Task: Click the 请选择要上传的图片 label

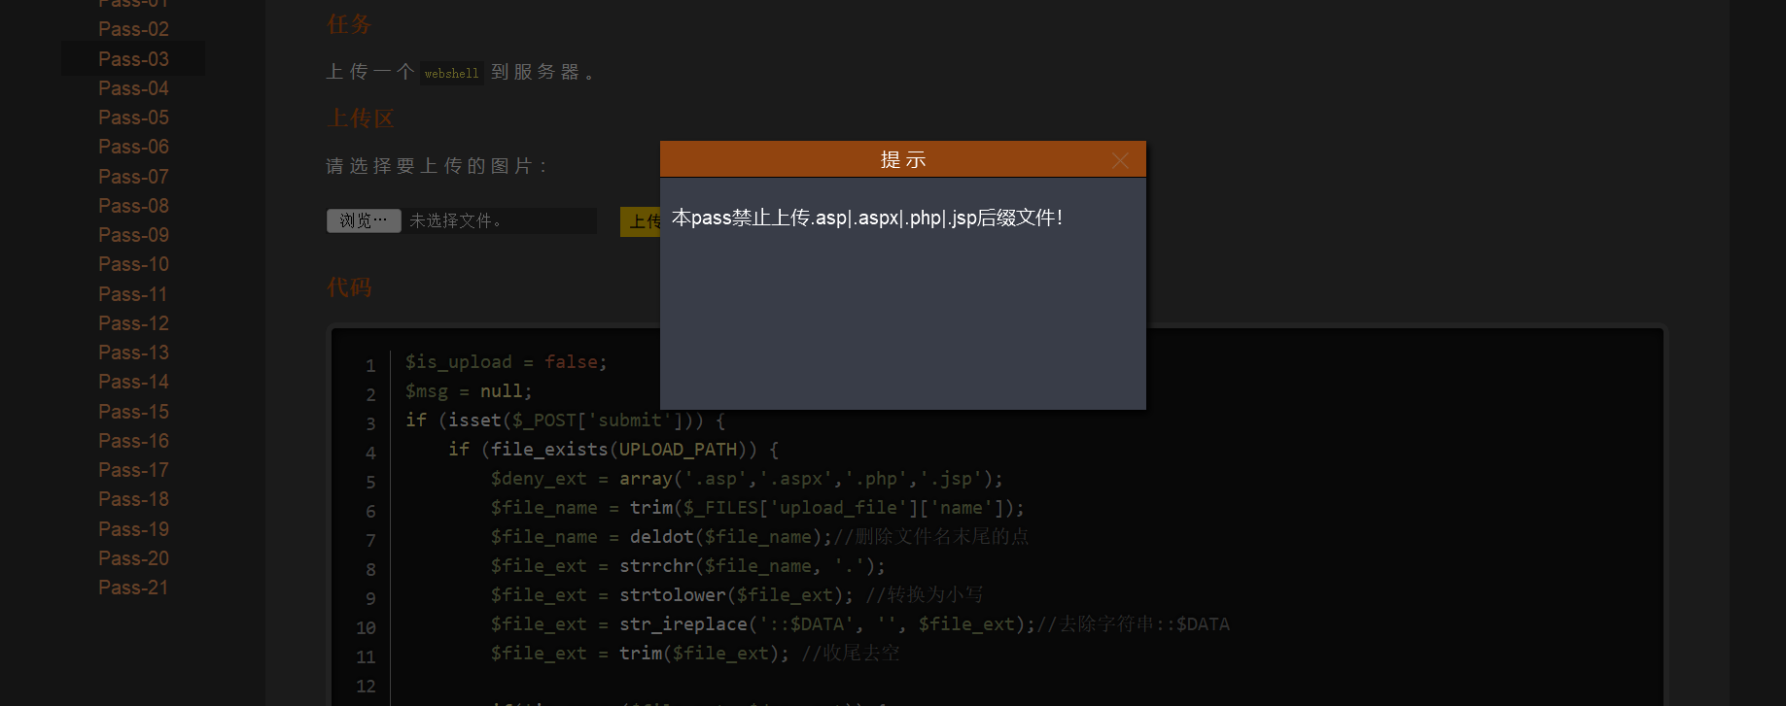Action: pos(437,166)
